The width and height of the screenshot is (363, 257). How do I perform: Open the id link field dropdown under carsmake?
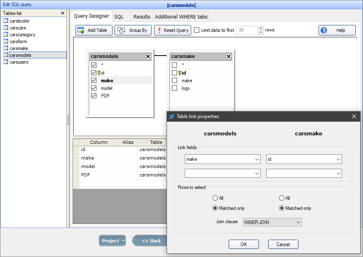click(x=338, y=159)
